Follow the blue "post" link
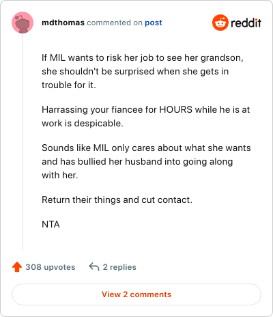The height and width of the screenshot is (317, 273). [x=154, y=23]
